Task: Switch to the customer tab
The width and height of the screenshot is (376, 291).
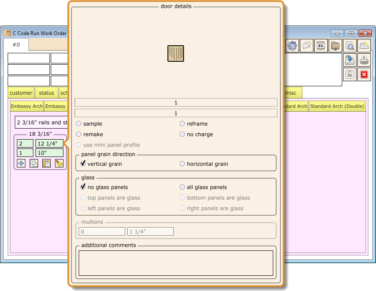Action: (21, 93)
